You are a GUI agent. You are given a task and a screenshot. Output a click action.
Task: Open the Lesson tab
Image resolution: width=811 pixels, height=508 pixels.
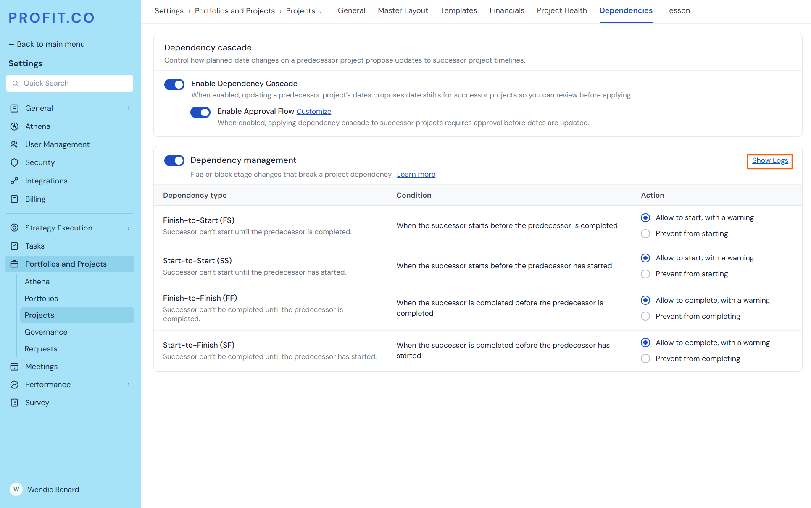coord(677,10)
